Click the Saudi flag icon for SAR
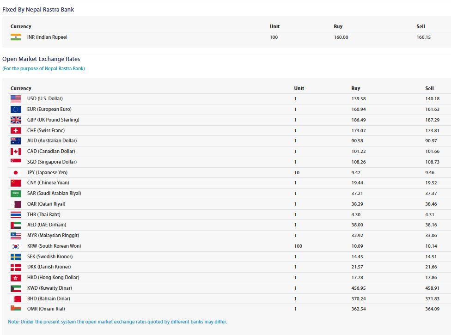 point(16,194)
